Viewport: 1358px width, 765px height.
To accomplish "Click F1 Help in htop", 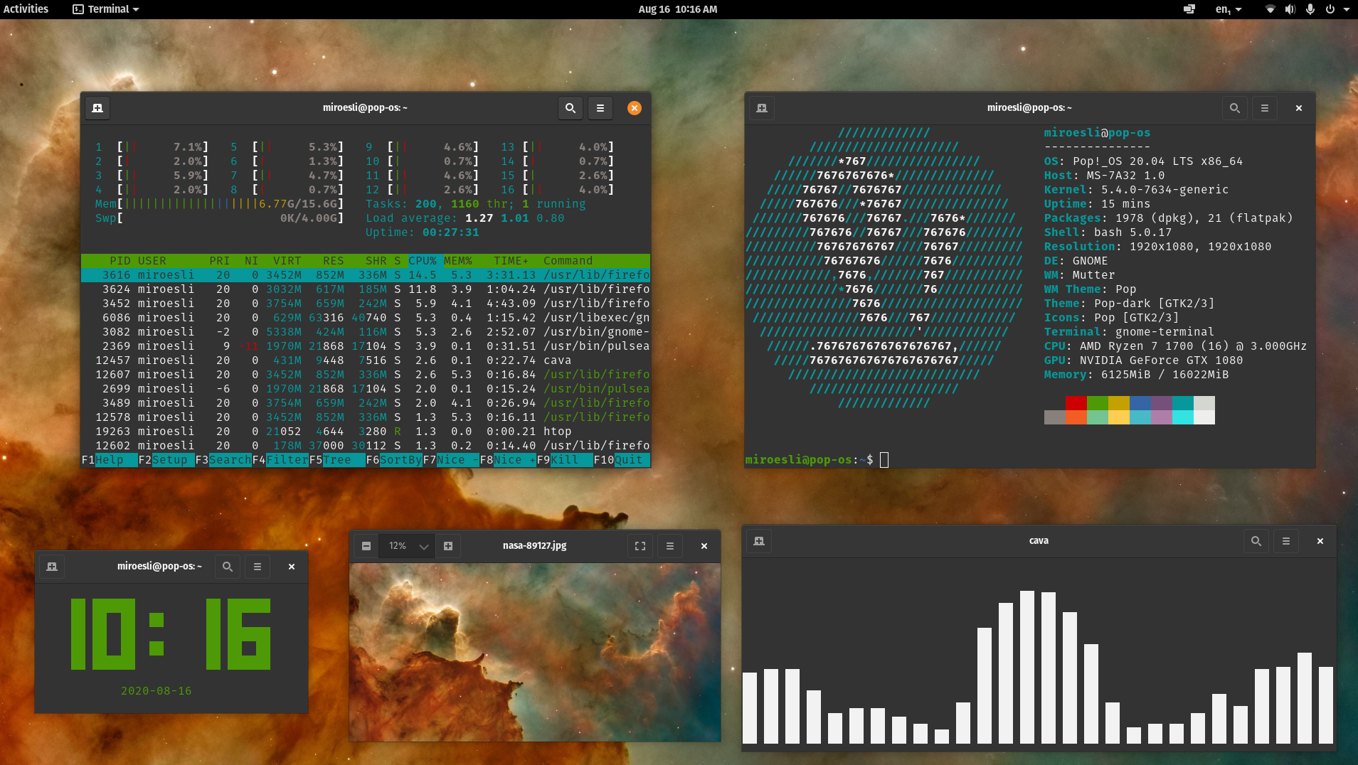I will [110, 460].
